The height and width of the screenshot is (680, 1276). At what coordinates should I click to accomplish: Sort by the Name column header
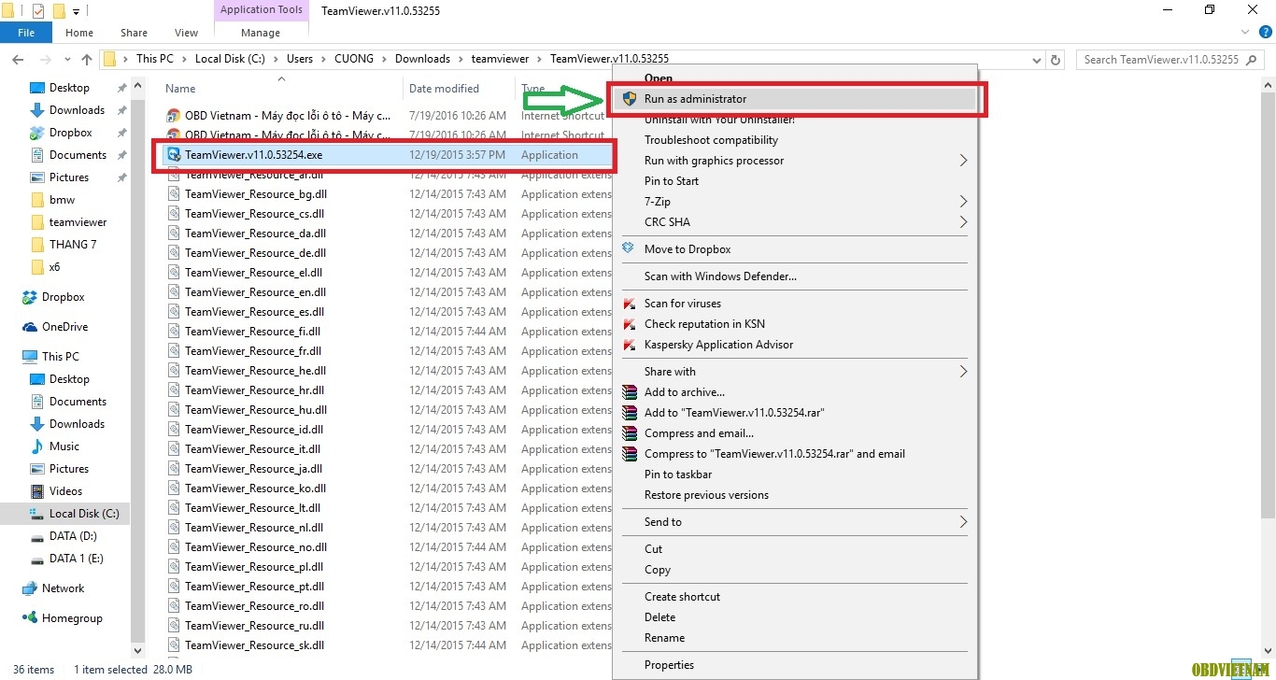[180, 89]
